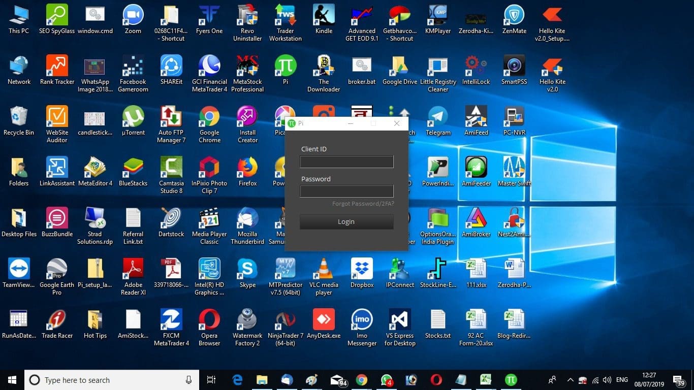Select the Google Chrome desktop icon

209,124
